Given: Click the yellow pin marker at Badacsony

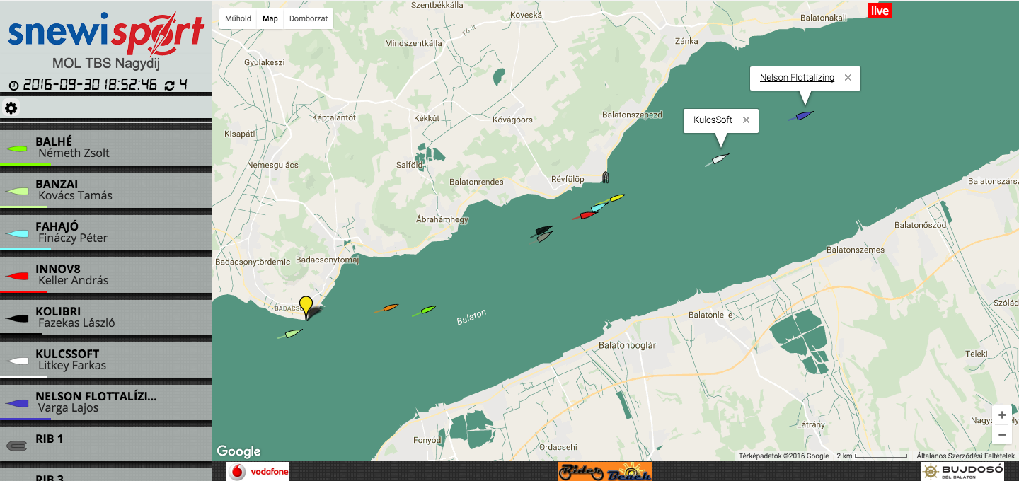Looking at the screenshot, I should pos(306,307).
